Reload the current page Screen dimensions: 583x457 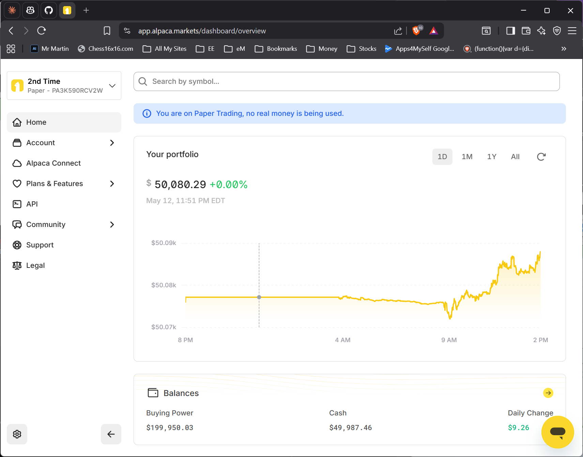[x=42, y=31]
